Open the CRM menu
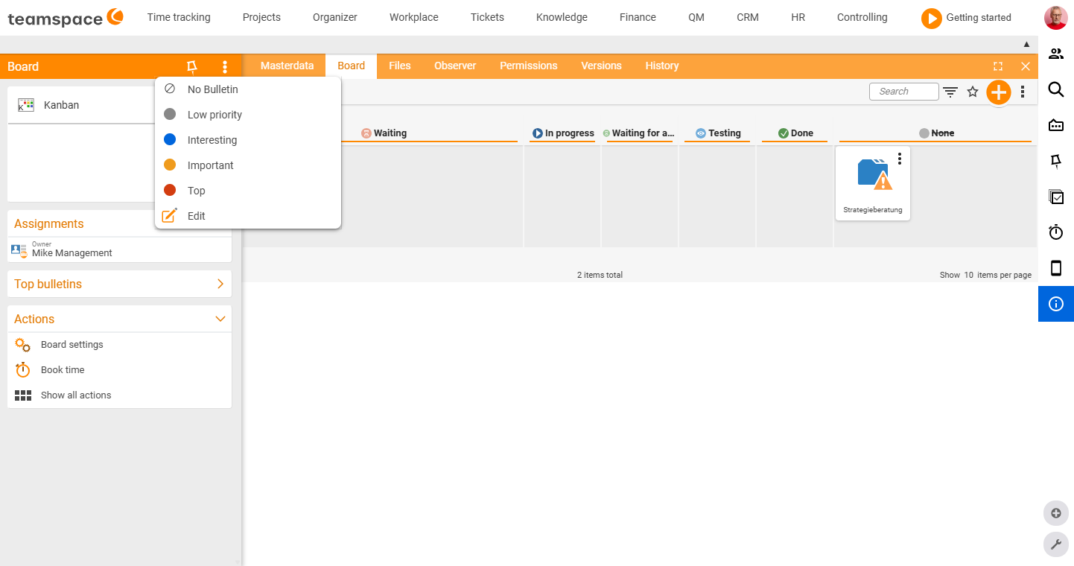 (x=748, y=17)
